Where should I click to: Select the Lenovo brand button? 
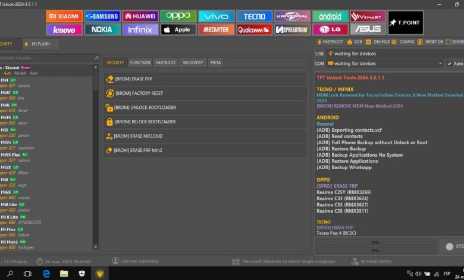coord(64,30)
